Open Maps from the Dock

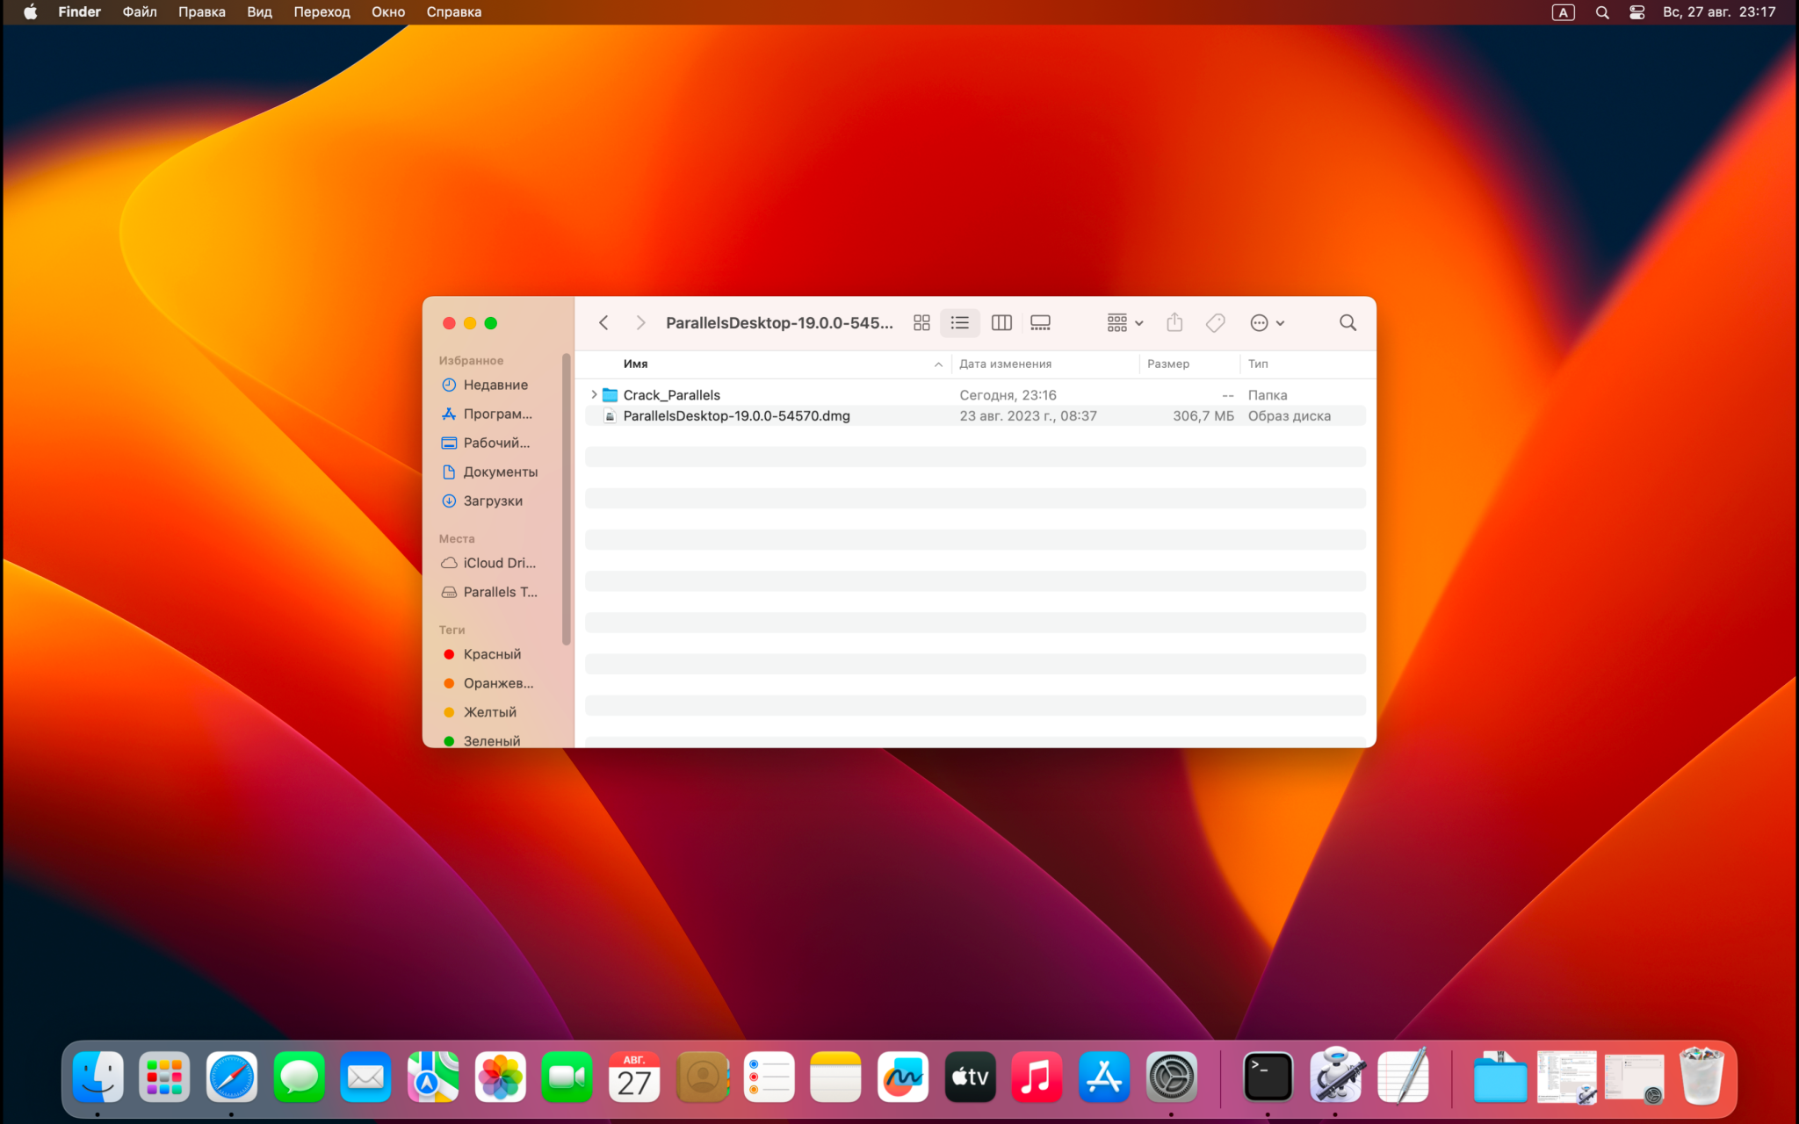click(433, 1077)
